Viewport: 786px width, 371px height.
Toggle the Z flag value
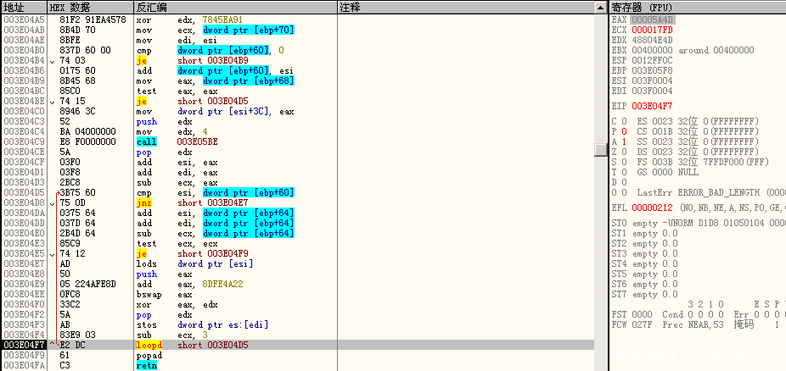pos(625,152)
